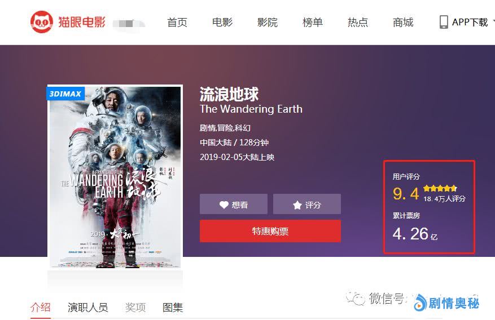The width and height of the screenshot is (495, 320).
Task: Open the 电影 navigation item
Action: (222, 22)
